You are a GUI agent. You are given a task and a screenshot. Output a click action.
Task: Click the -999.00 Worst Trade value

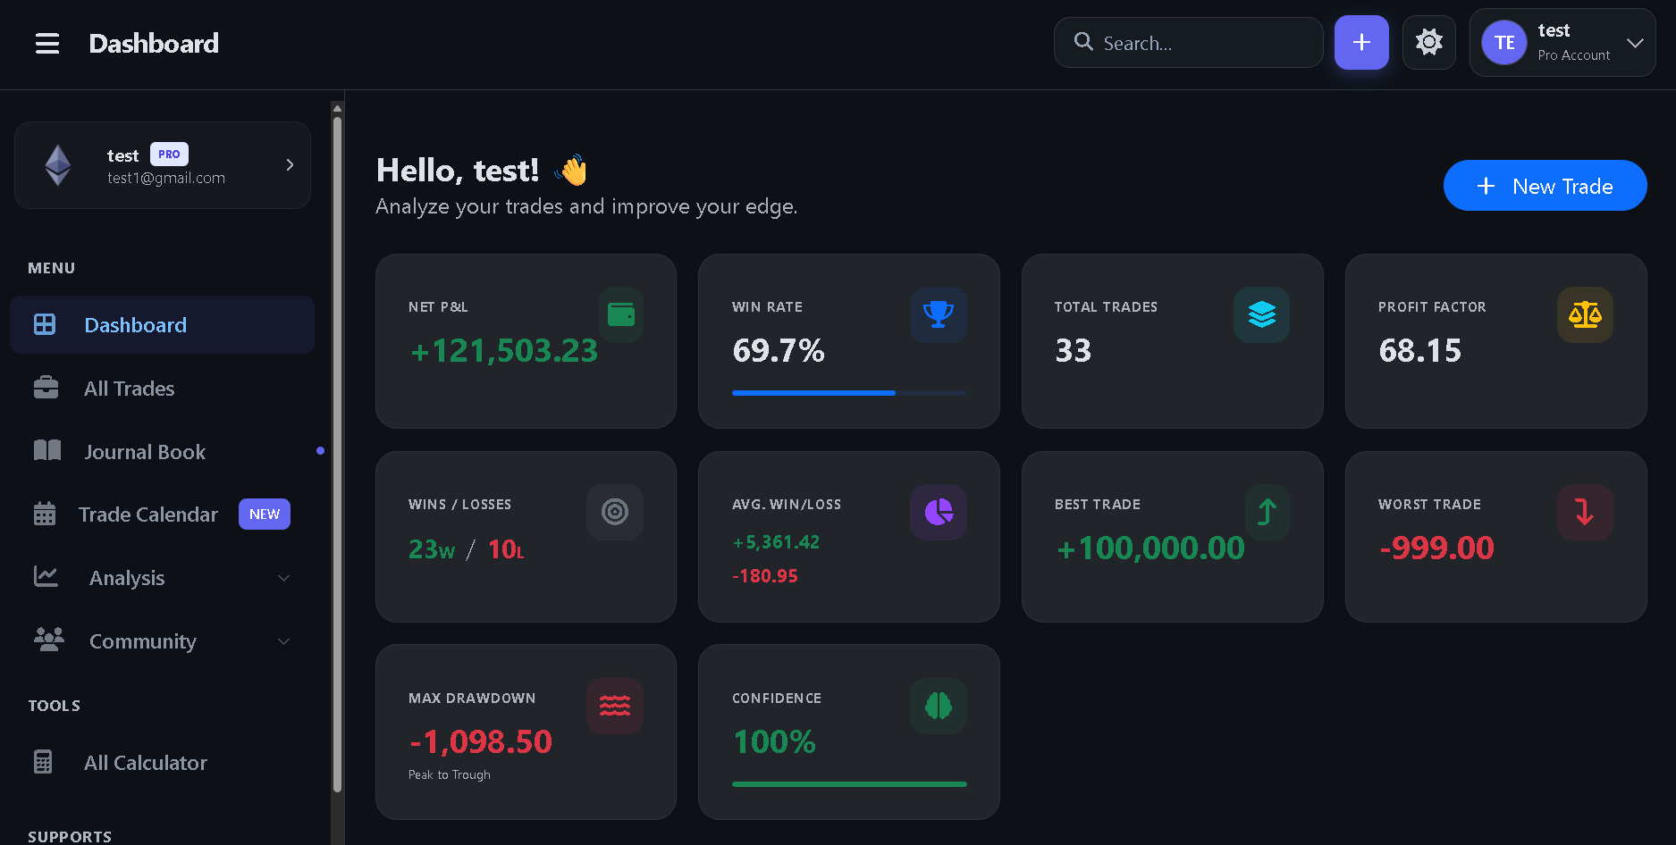1436,548
